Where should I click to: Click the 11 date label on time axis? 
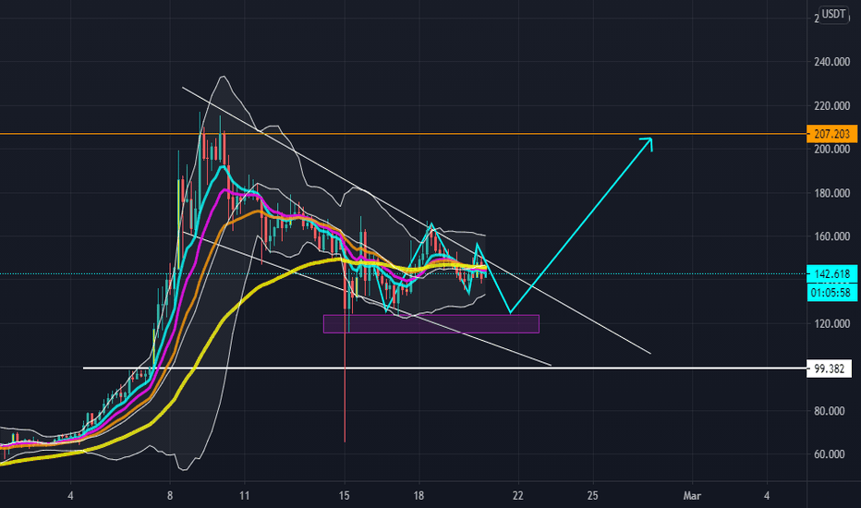[x=245, y=496]
